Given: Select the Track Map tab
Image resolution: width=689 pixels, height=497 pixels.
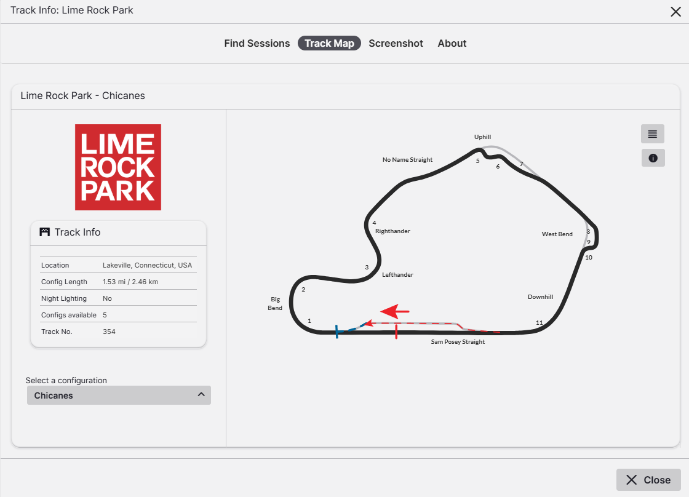Looking at the screenshot, I should click(x=330, y=44).
